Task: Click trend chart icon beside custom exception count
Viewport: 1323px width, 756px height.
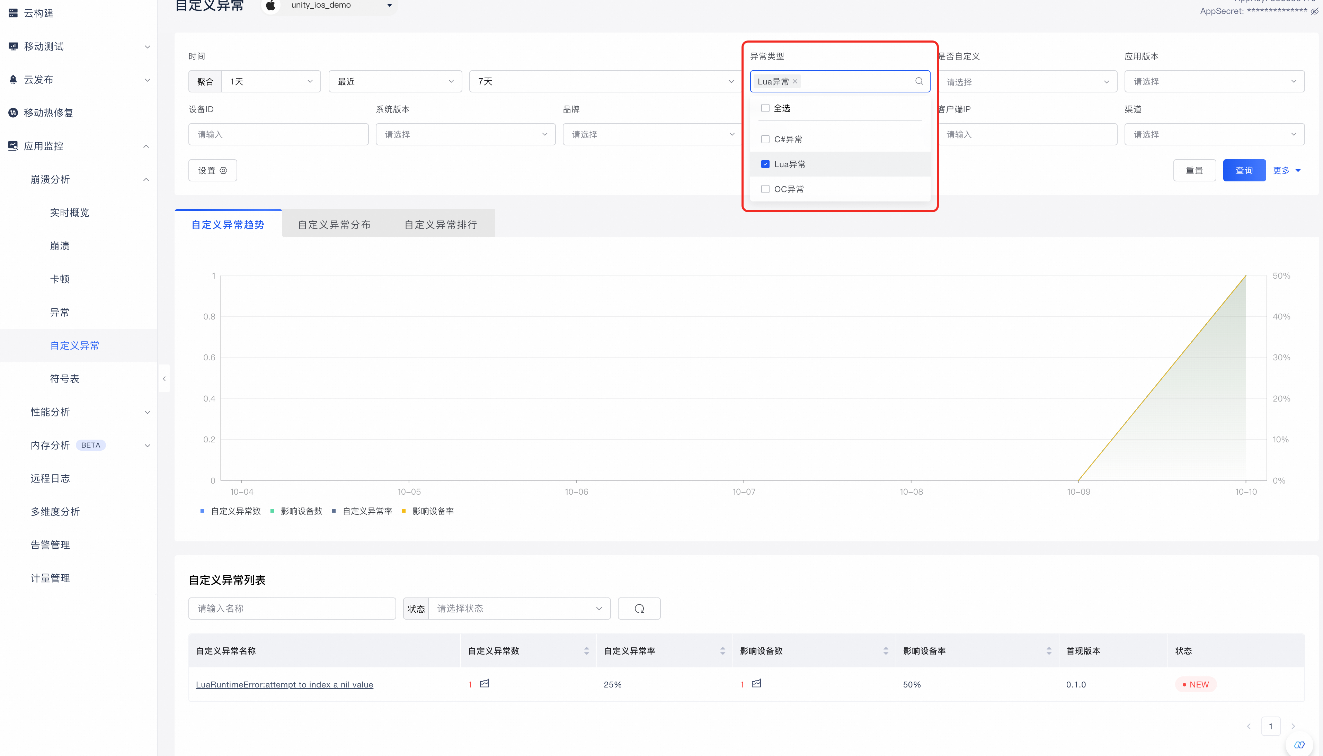Action: click(485, 683)
